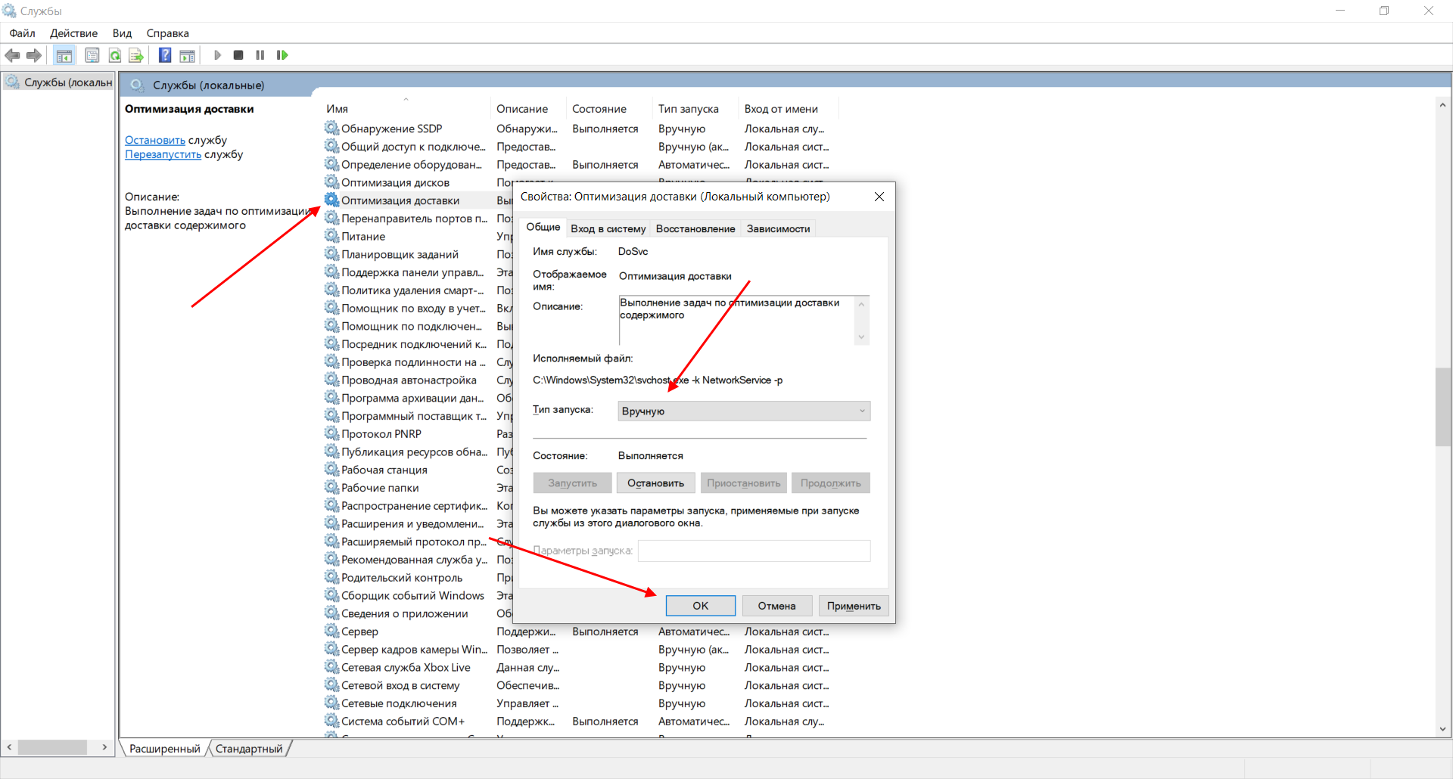Image resolution: width=1453 pixels, height=779 pixels.
Task: Click the gear icon of Сетевые подключения
Action: pos(331,703)
